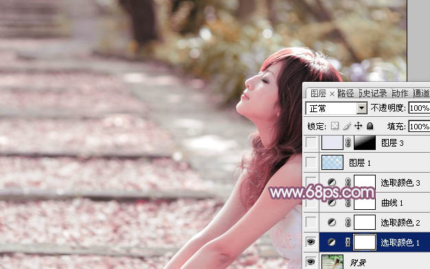Image resolution: width=430 pixels, height=269 pixels.
Task: Select the 图层 (Layers) tab
Action: tap(318, 94)
